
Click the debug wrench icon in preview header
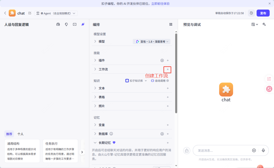[264, 24]
